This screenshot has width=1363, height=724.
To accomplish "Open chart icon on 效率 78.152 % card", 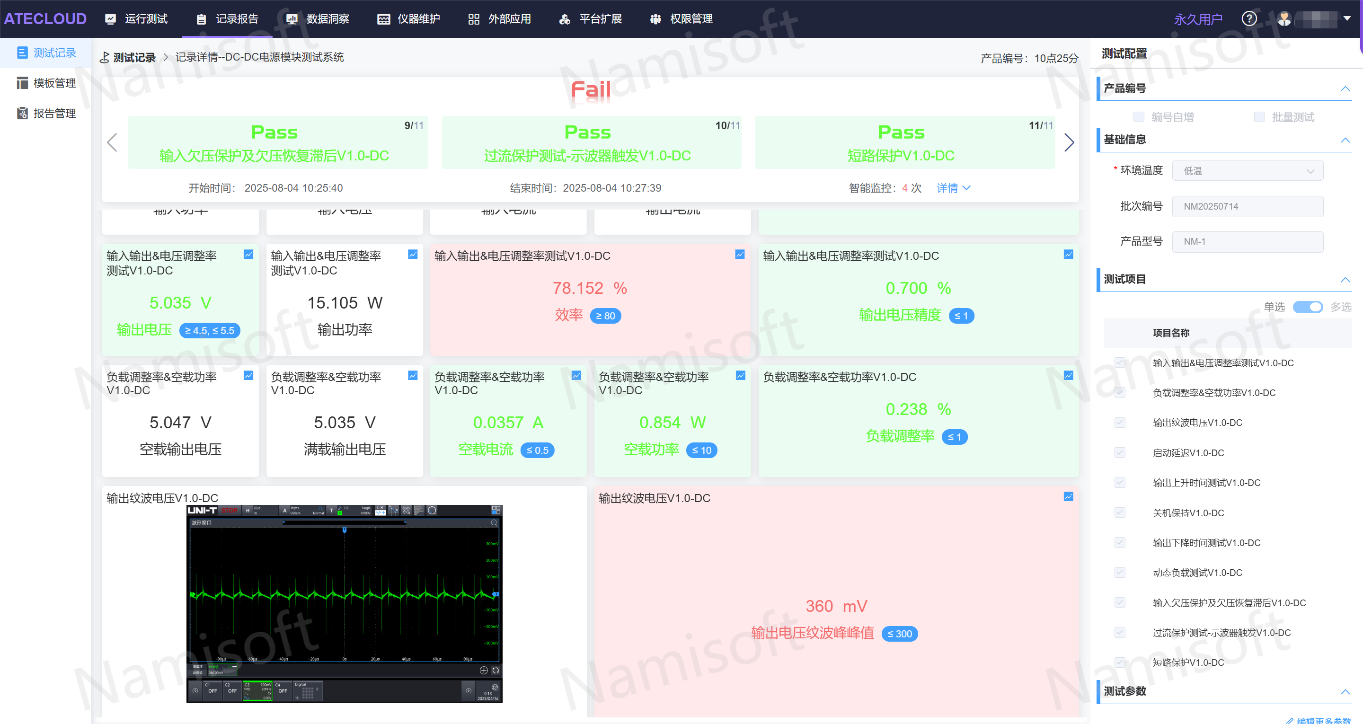I will click(x=740, y=255).
